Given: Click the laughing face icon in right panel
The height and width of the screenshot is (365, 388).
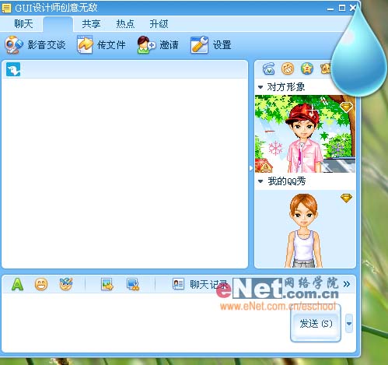Looking at the screenshot, I should 288,68.
